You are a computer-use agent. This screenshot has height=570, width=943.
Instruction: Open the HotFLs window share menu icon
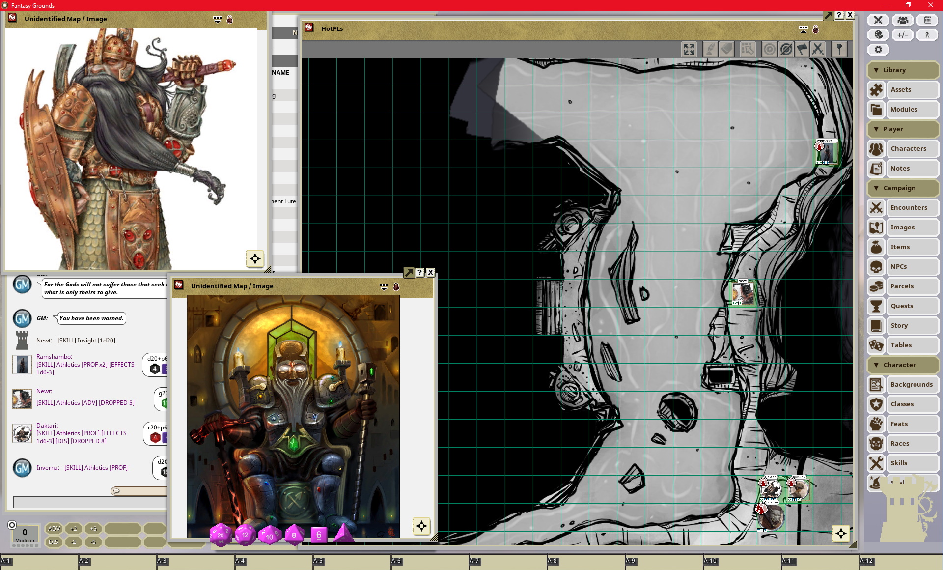804,29
